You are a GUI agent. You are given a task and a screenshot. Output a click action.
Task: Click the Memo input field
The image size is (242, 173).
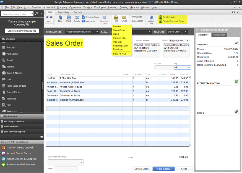click(66, 169)
